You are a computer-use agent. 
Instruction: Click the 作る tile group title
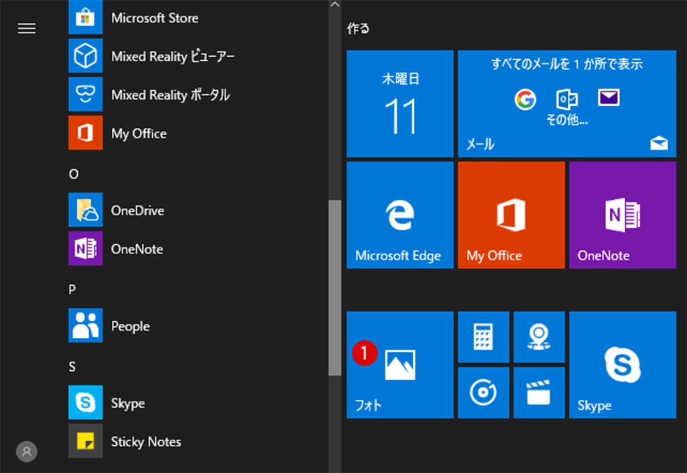[358, 29]
